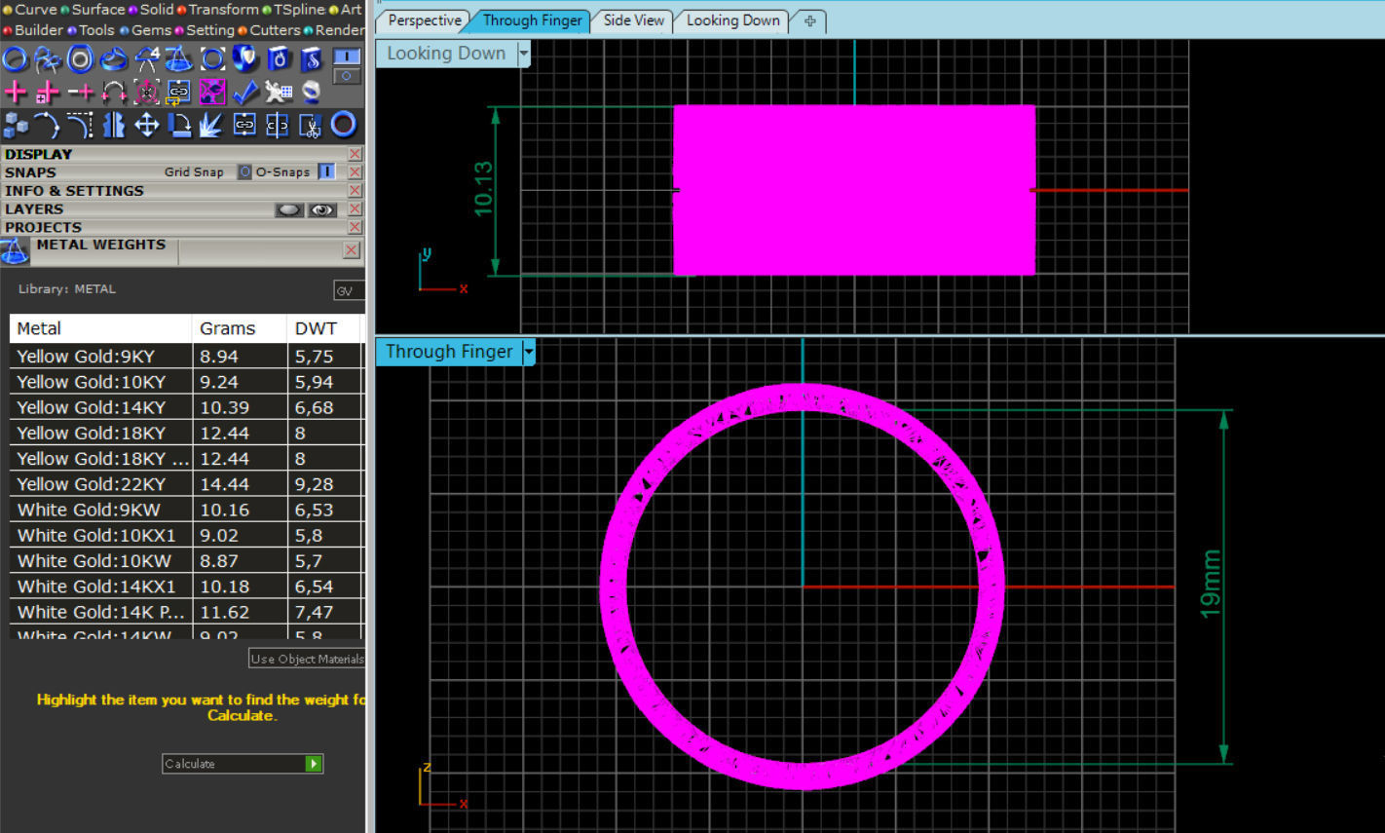This screenshot has width=1385, height=833.
Task: Click the three blue cubes icon
Action: [15, 125]
